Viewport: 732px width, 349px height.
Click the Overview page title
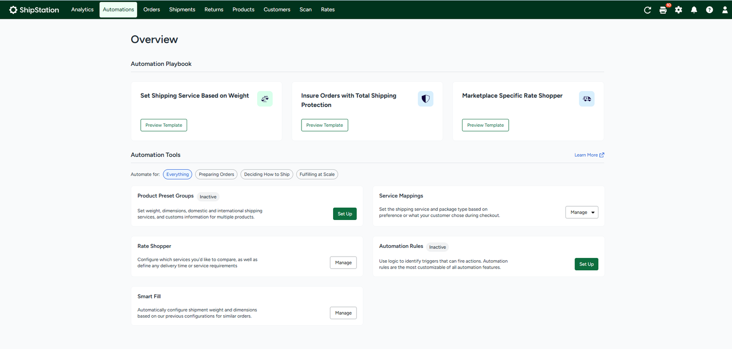(x=154, y=39)
